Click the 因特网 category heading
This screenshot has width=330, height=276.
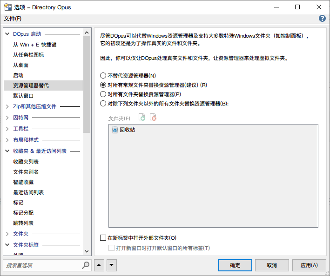coord(20,118)
